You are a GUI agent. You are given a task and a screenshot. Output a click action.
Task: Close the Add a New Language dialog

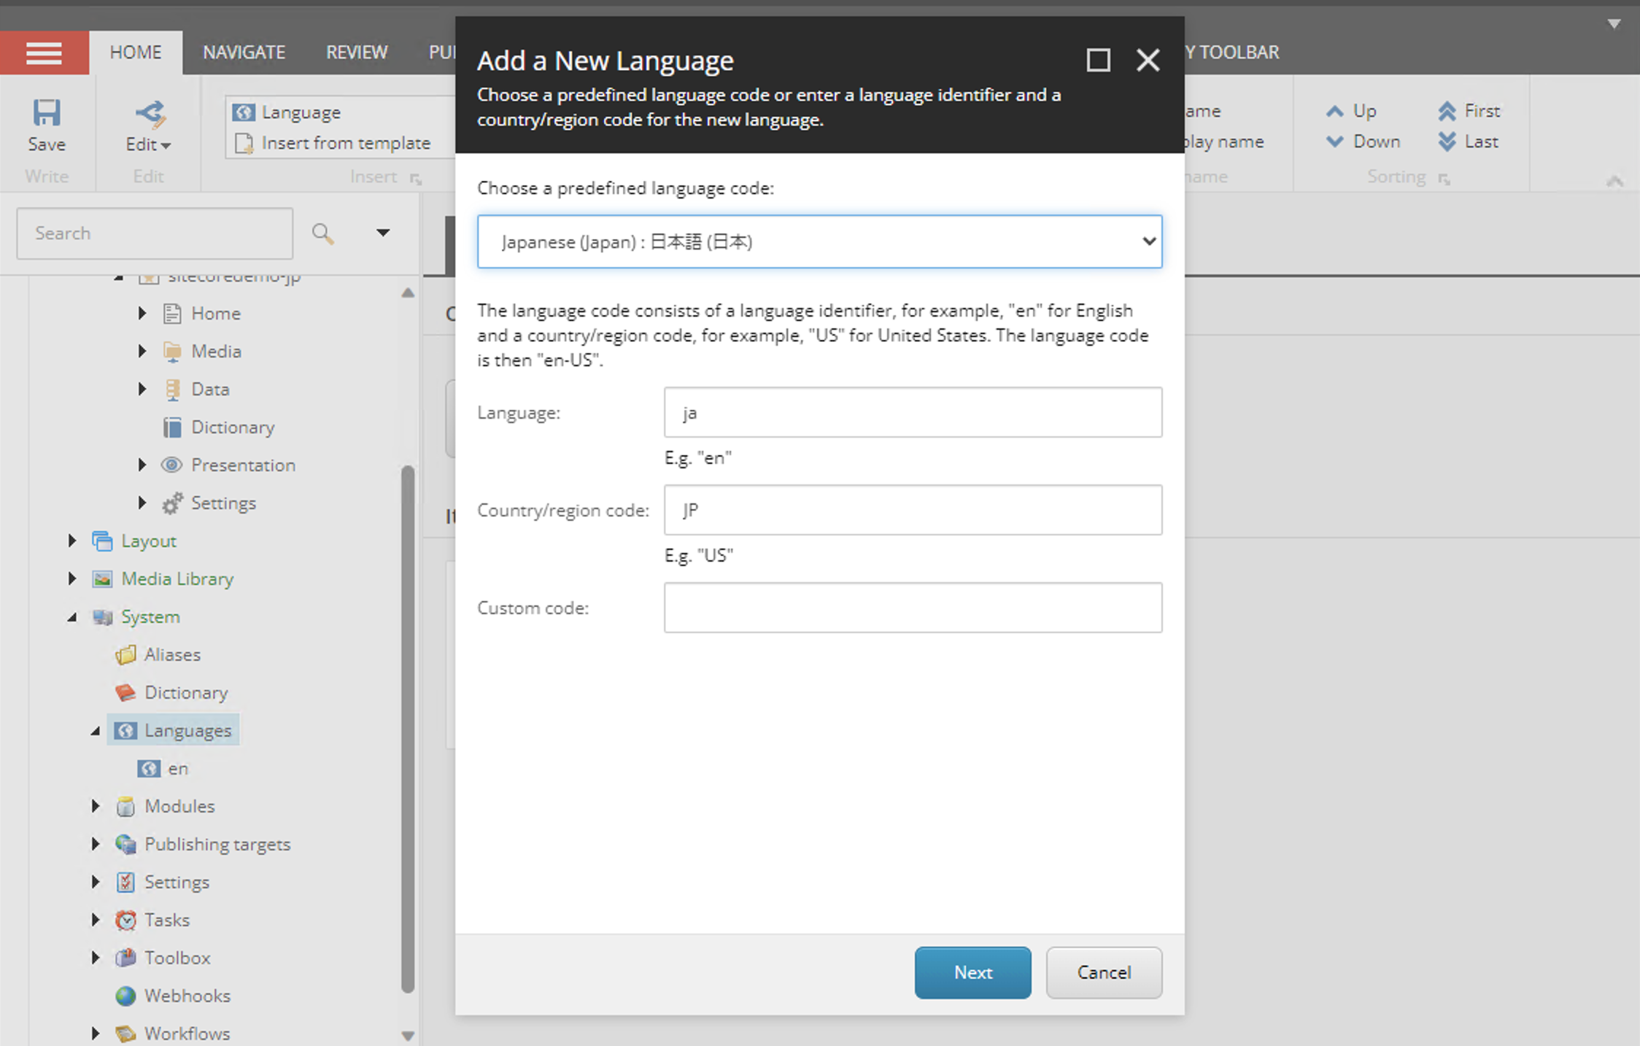1148,60
